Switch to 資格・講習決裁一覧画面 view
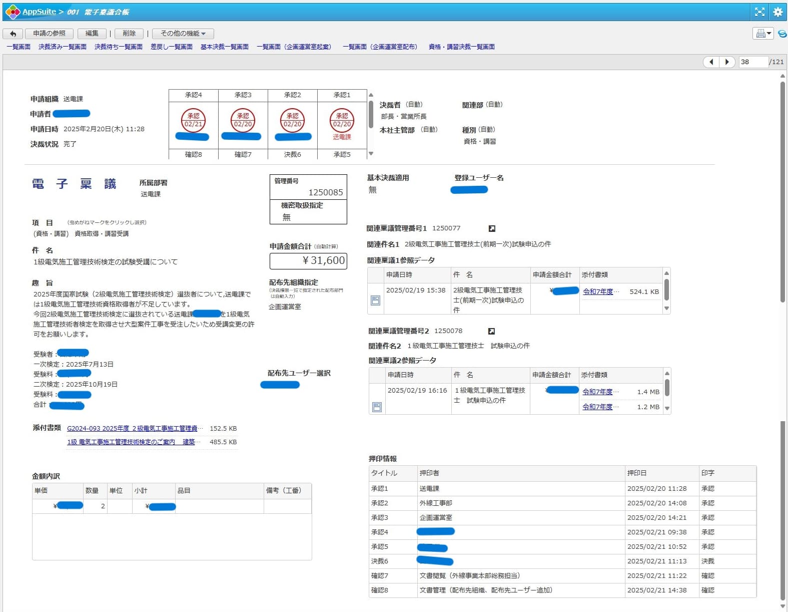This screenshot has height=612, width=788. point(461,47)
